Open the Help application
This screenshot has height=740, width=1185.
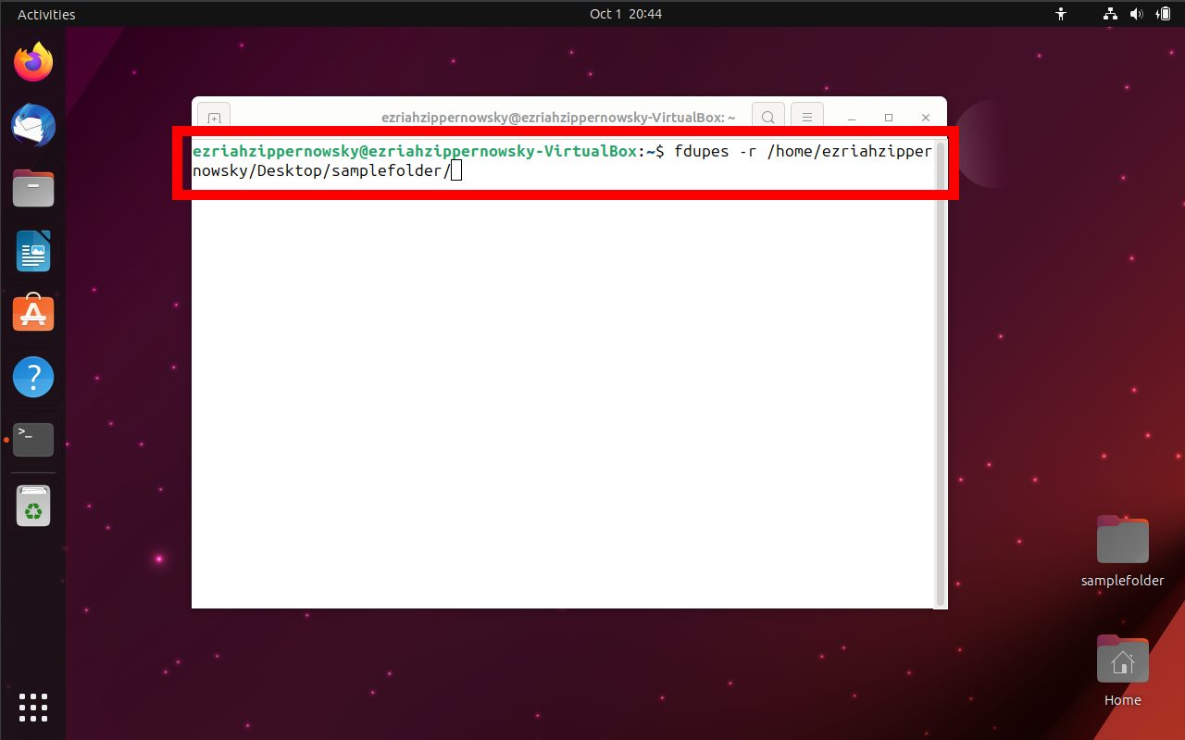pos(33,377)
